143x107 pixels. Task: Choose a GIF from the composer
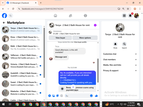pos(61,96)
